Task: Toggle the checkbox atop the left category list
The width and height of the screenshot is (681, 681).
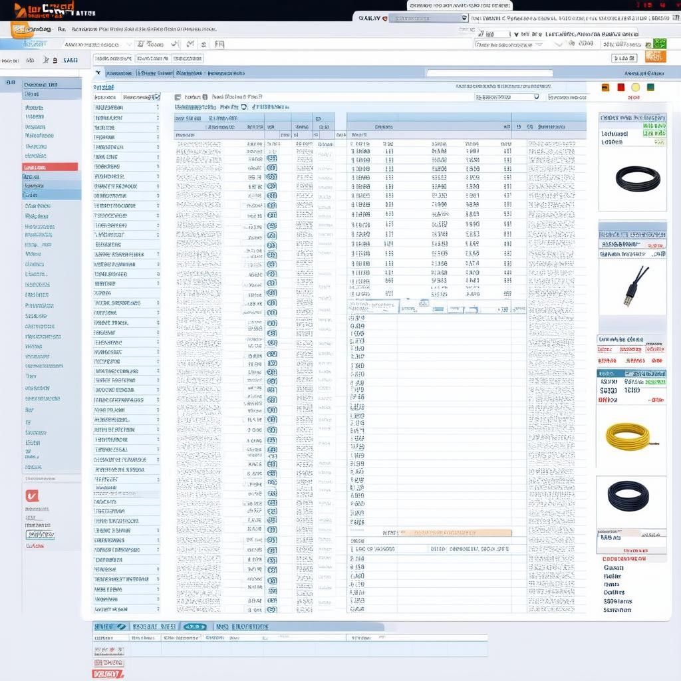Action: pos(157,96)
